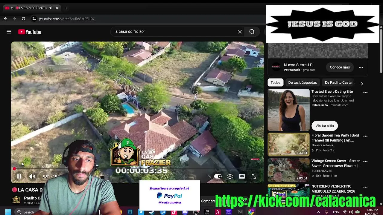Select the 'De Paulito Castell' filter chip
383x215 pixels.
point(339,83)
